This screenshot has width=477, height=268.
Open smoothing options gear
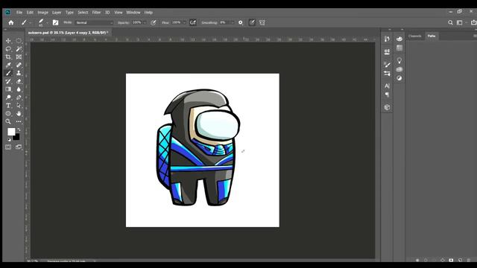[241, 22]
